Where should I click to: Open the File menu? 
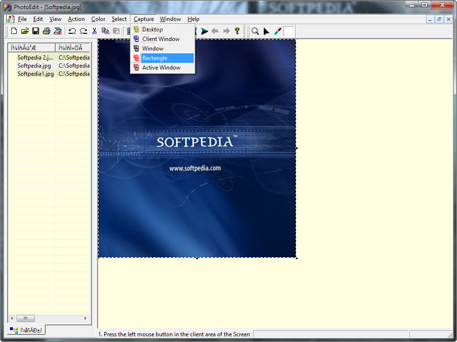pos(22,19)
